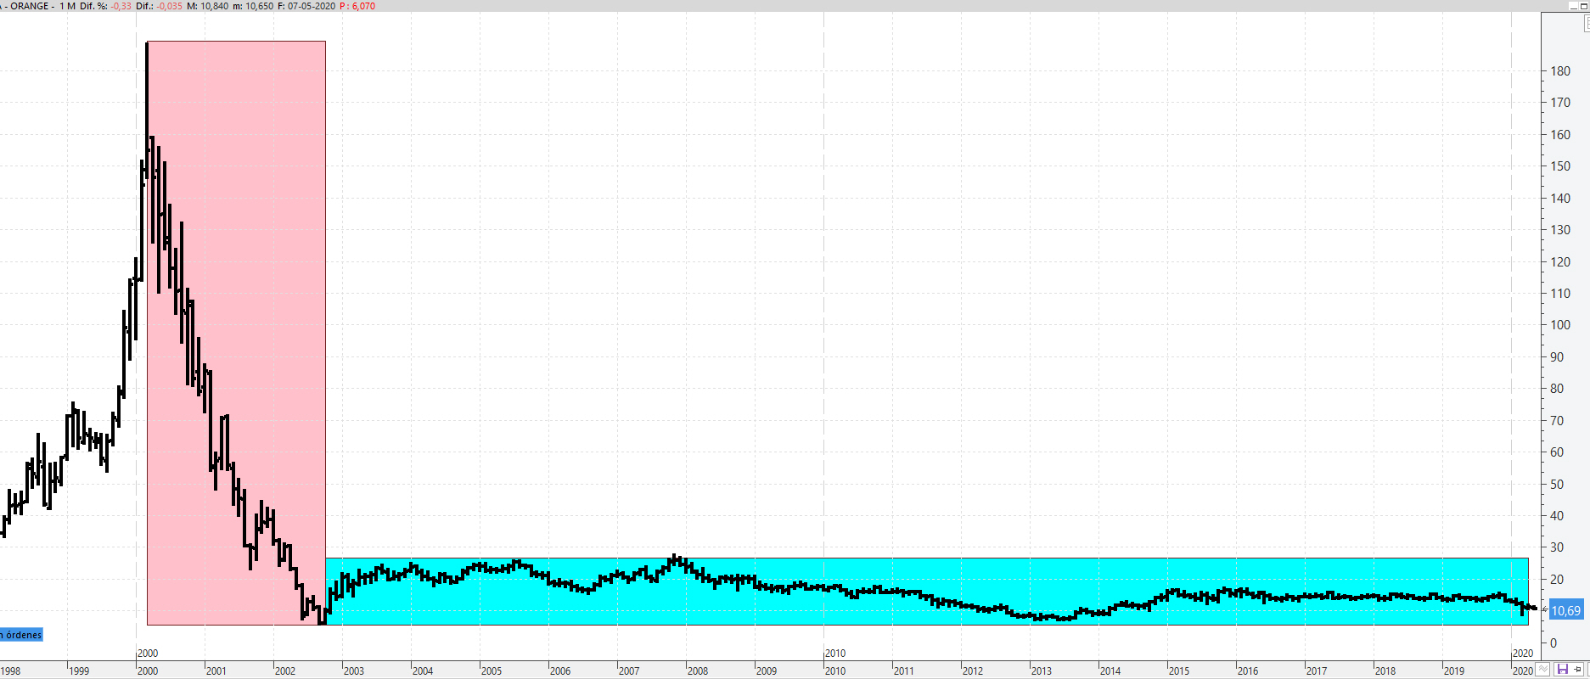Click the table icon above the price axis
This screenshot has width=1590, height=679.
pos(1587,24)
